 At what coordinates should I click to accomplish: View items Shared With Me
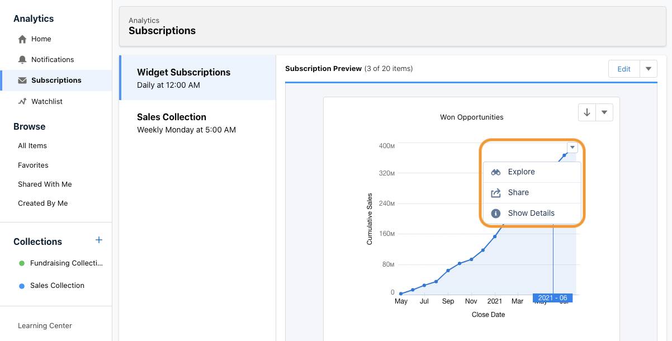pyautogui.click(x=45, y=184)
